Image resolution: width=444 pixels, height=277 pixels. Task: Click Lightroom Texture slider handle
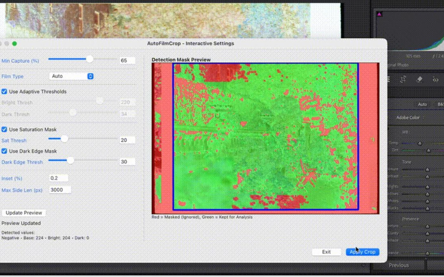427,226
